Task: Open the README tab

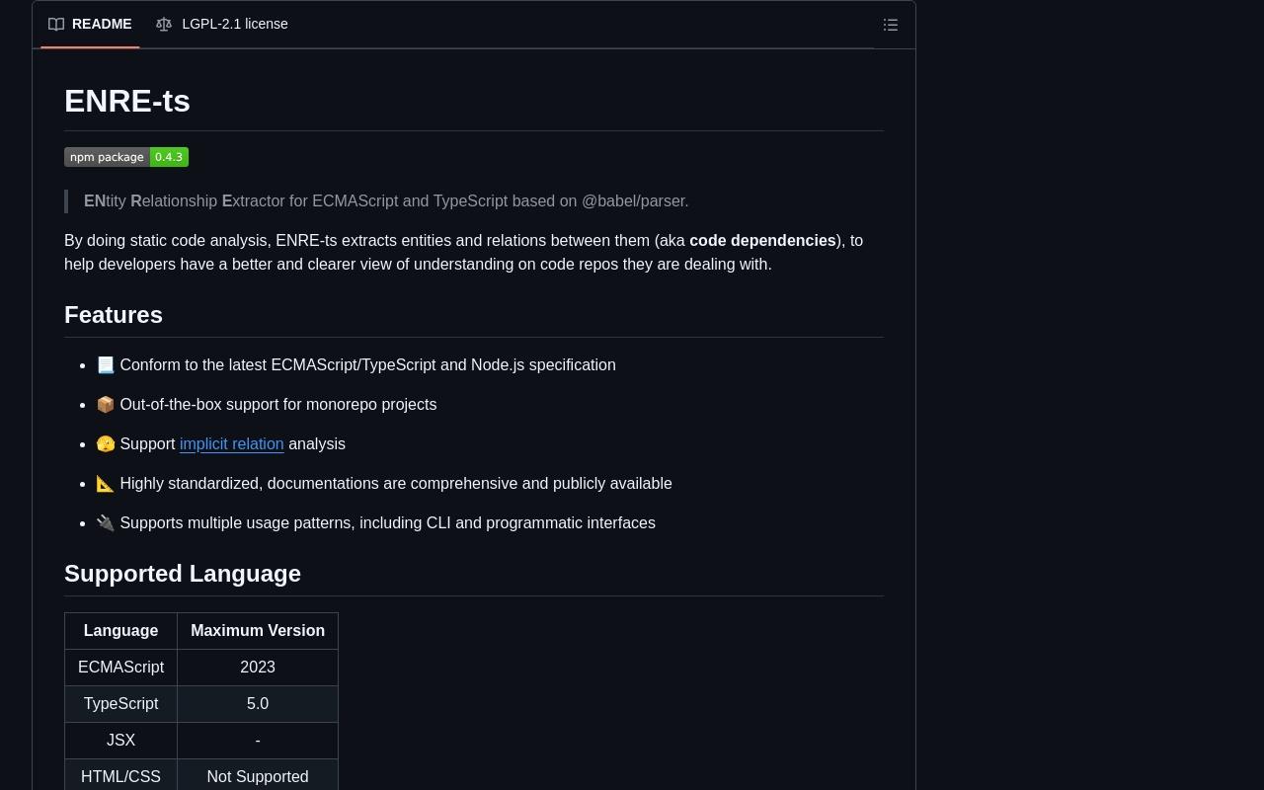Action: point(90,24)
